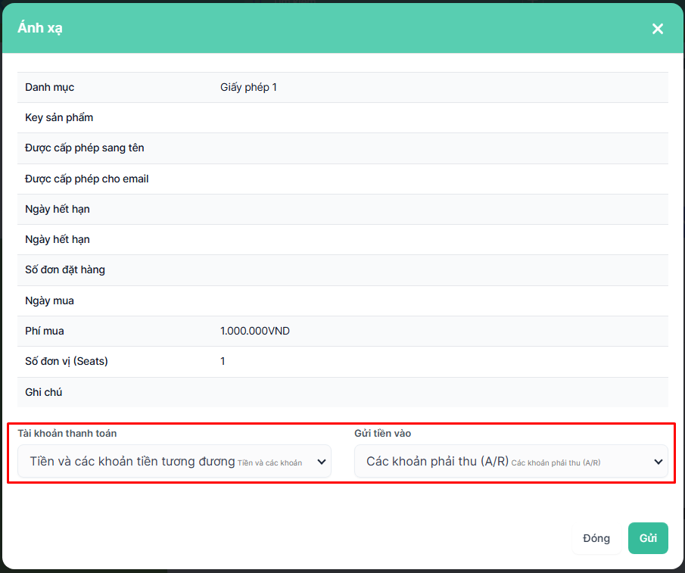Select the Key sản phẩm row
Screen dimensions: 685x573
pos(59,118)
